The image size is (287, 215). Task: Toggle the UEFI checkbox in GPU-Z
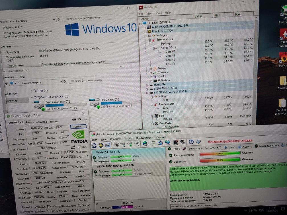[79, 147]
